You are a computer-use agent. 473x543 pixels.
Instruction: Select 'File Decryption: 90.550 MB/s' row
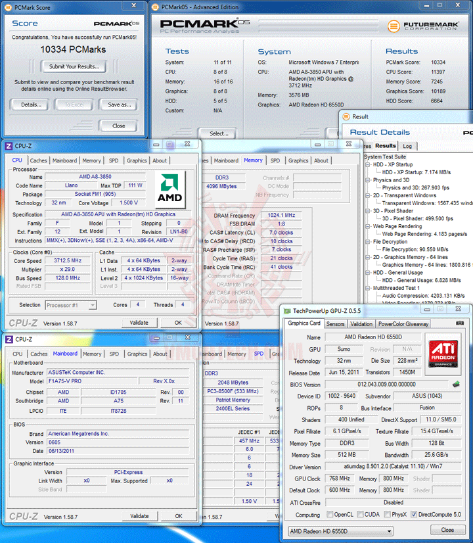(x=415, y=249)
